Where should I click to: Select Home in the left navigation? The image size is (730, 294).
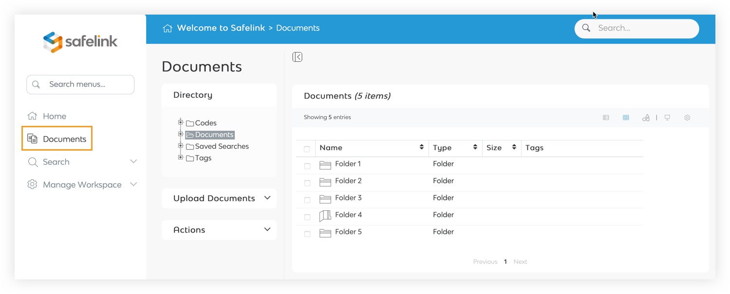pos(54,116)
